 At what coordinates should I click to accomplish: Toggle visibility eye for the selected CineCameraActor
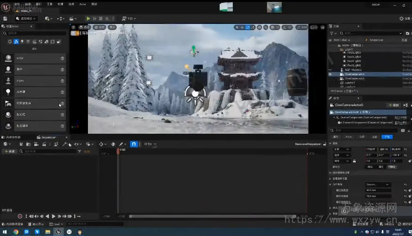point(330,74)
